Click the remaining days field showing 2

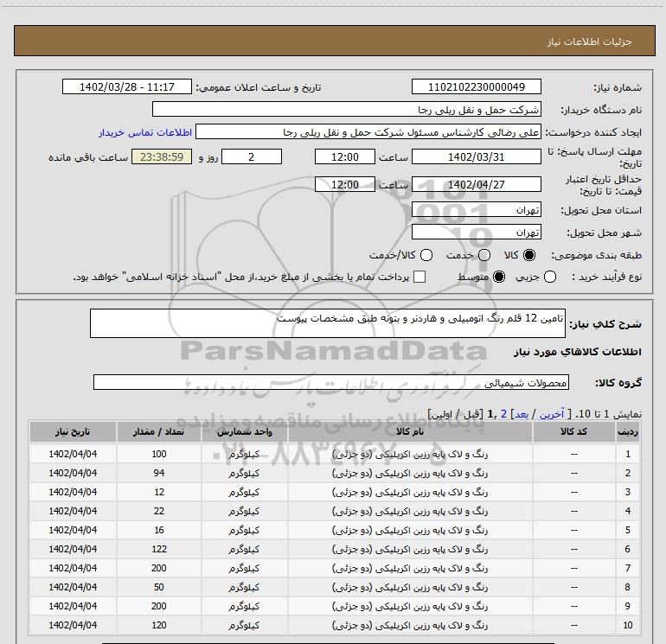pos(252,156)
